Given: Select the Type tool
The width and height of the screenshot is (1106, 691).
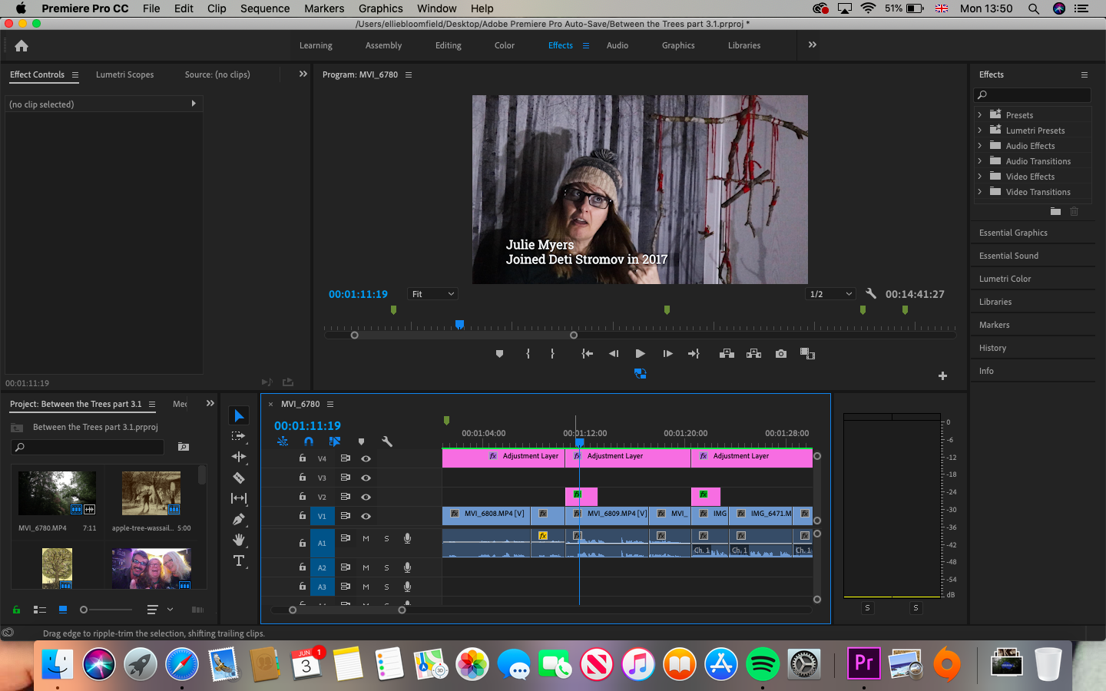Looking at the screenshot, I should click(x=239, y=561).
